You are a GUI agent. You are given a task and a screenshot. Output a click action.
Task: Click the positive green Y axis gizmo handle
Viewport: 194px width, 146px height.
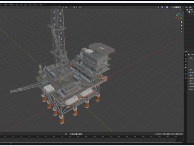coord(177,15)
